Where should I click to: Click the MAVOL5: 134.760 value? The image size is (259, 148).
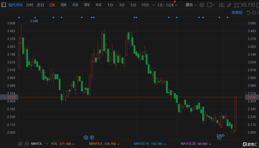pyautogui.click(x=104, y=144)
